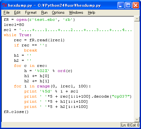Click the 'h2 += h[1]' line

pyautogui.click(x=37, y=81)
